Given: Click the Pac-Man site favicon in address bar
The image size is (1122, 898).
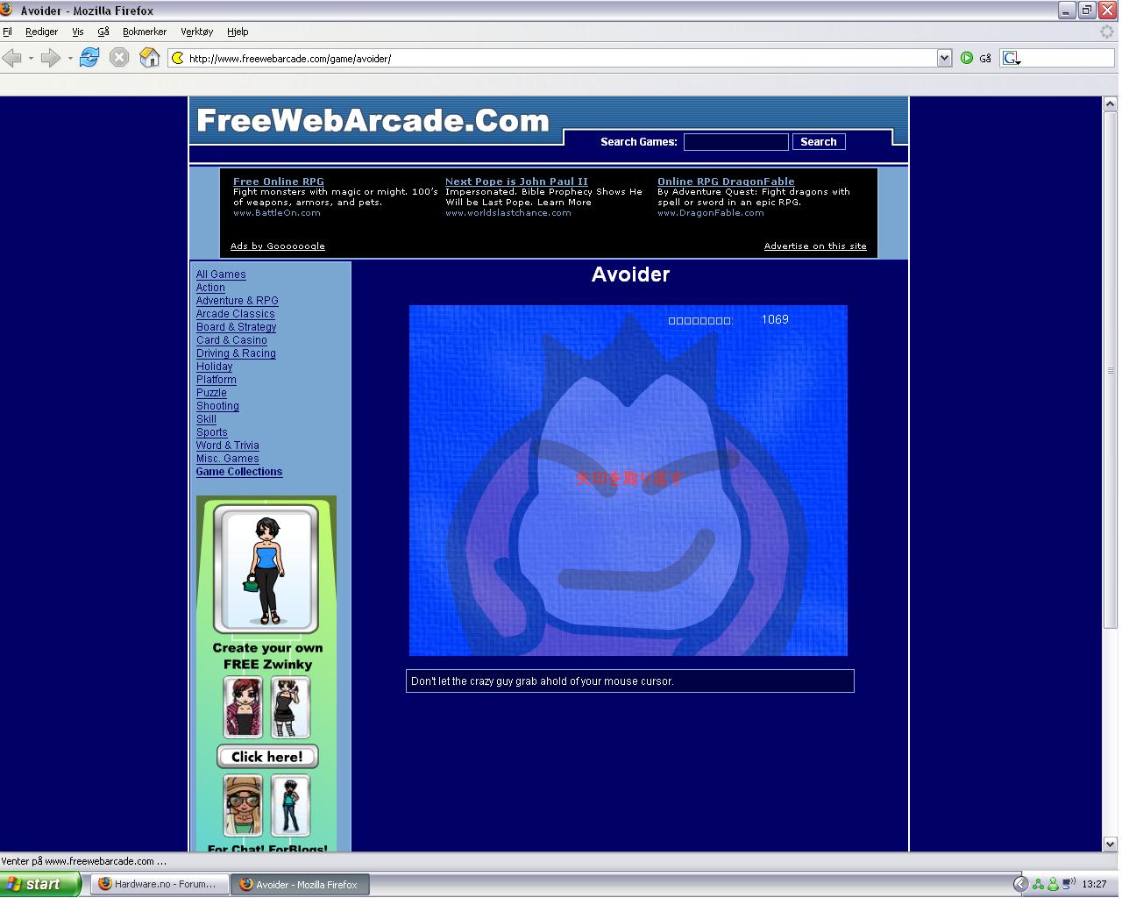Looking at the screenshot, I should (178, 58).
